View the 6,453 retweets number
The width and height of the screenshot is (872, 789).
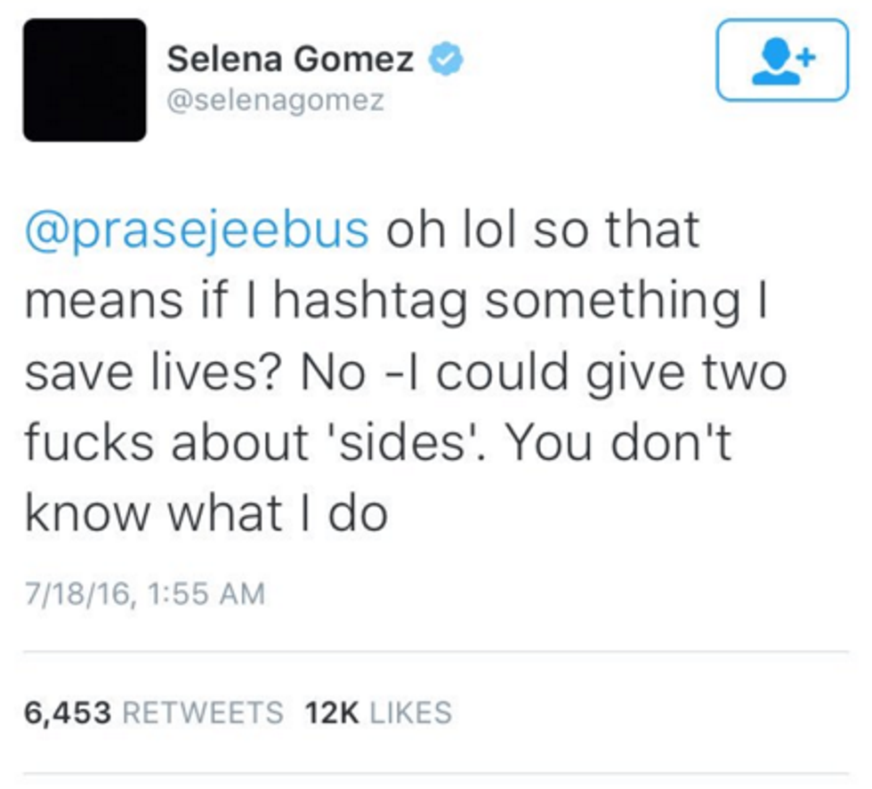pyautogui.click(x=68, y=713)
